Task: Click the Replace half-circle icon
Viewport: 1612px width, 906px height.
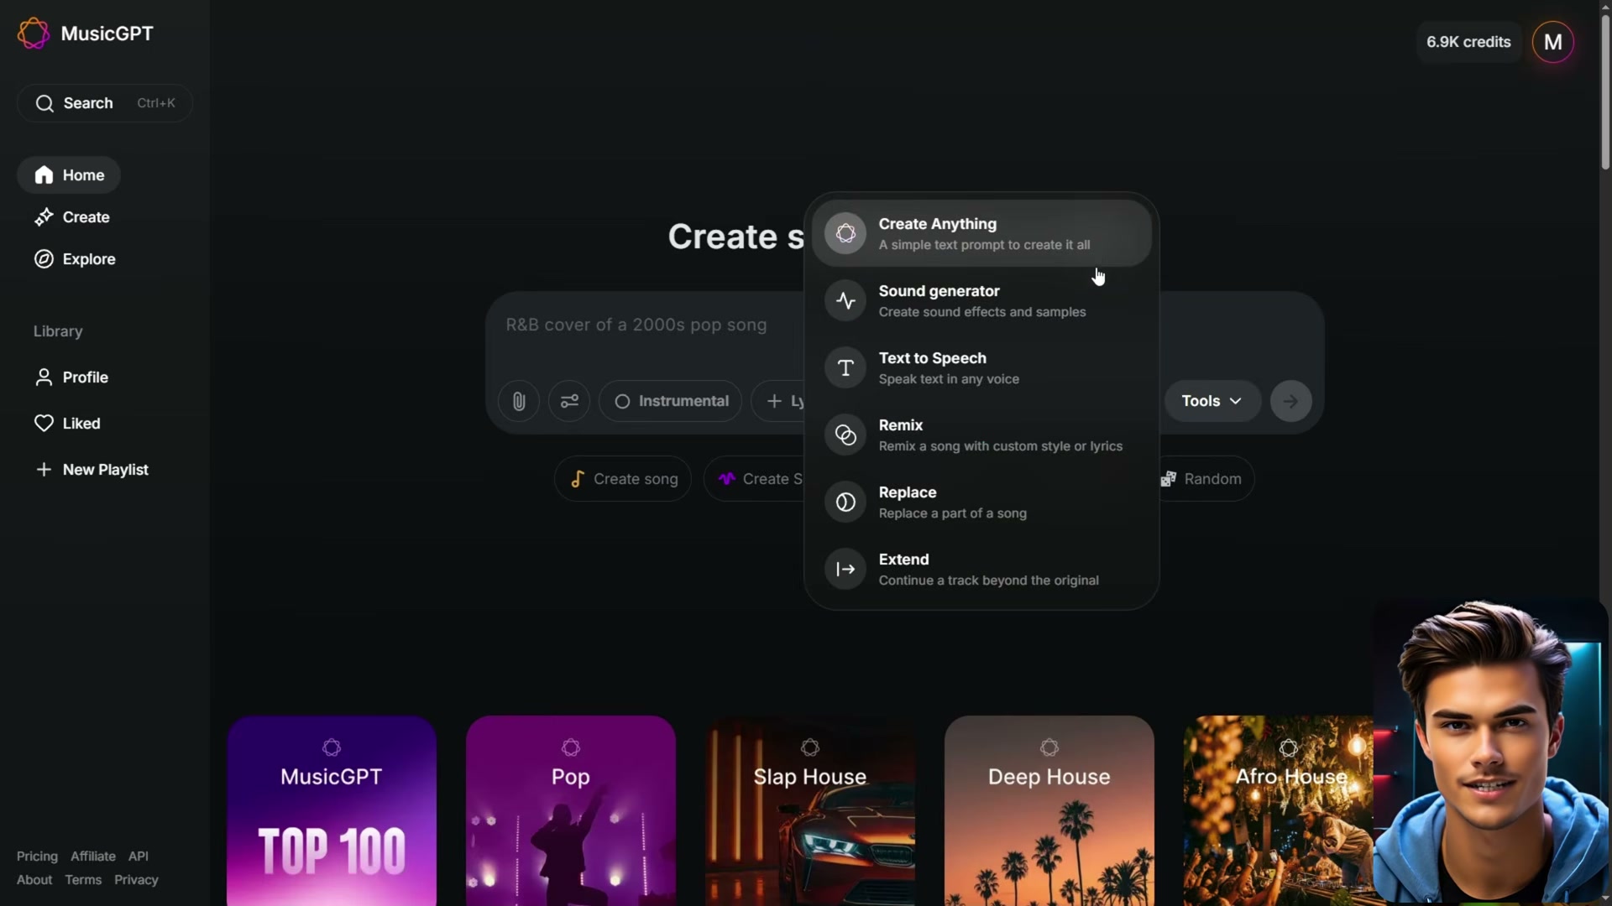Action: pyautogui.click(x=845, y=502)
